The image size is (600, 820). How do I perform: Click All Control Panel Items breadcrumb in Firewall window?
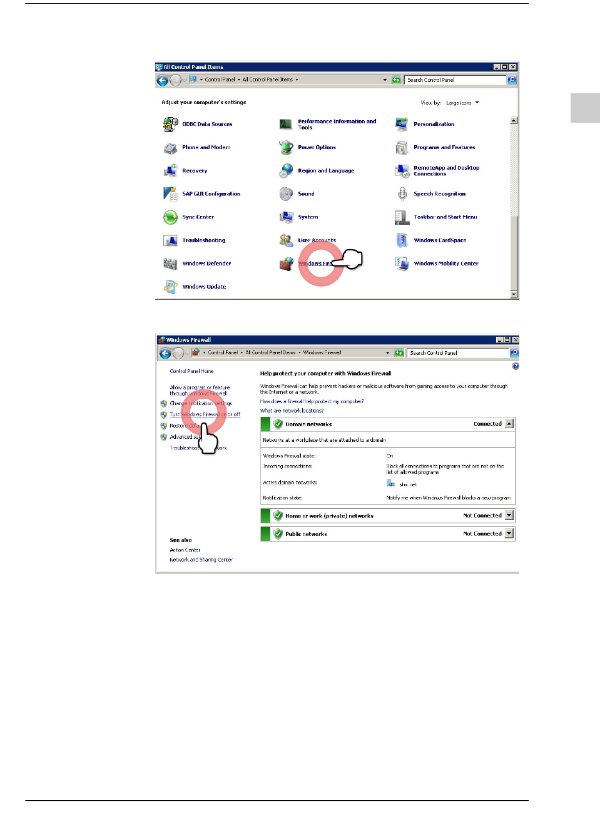[x=270, y=353]
